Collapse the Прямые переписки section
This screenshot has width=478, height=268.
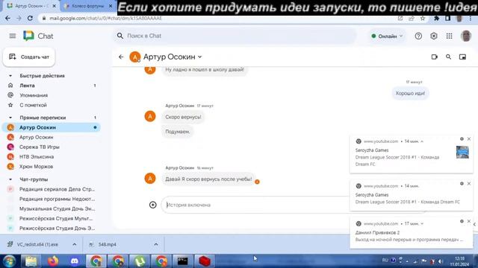pos(10,118)
